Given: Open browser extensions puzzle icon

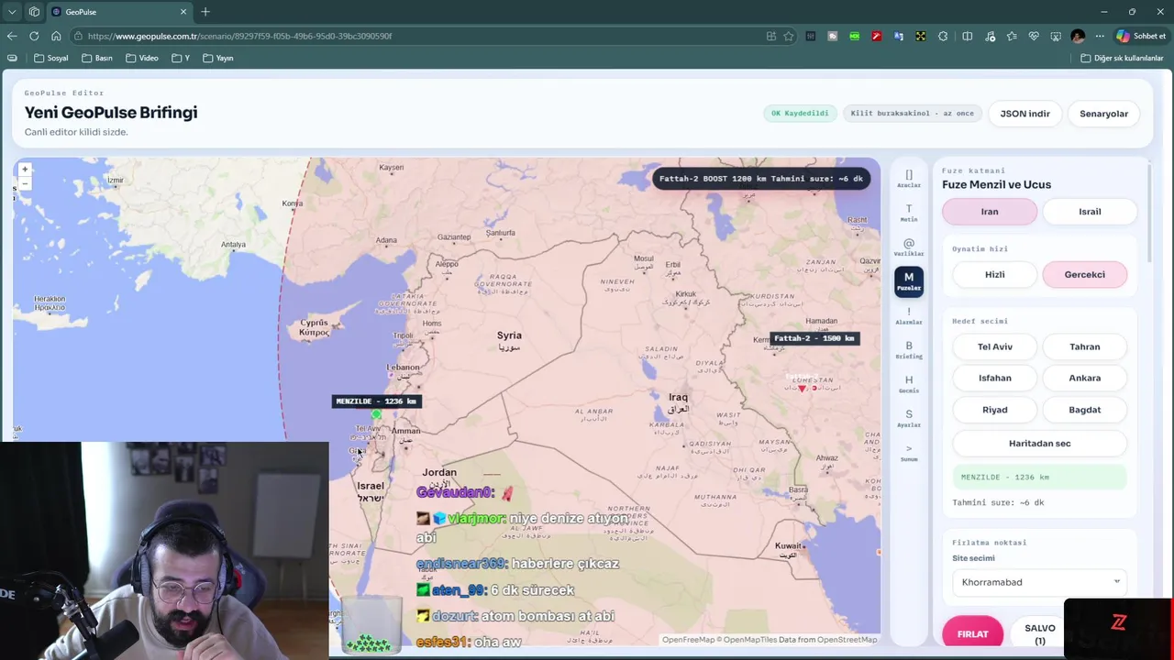Looking at the screenshot, I should pos(943,36).
